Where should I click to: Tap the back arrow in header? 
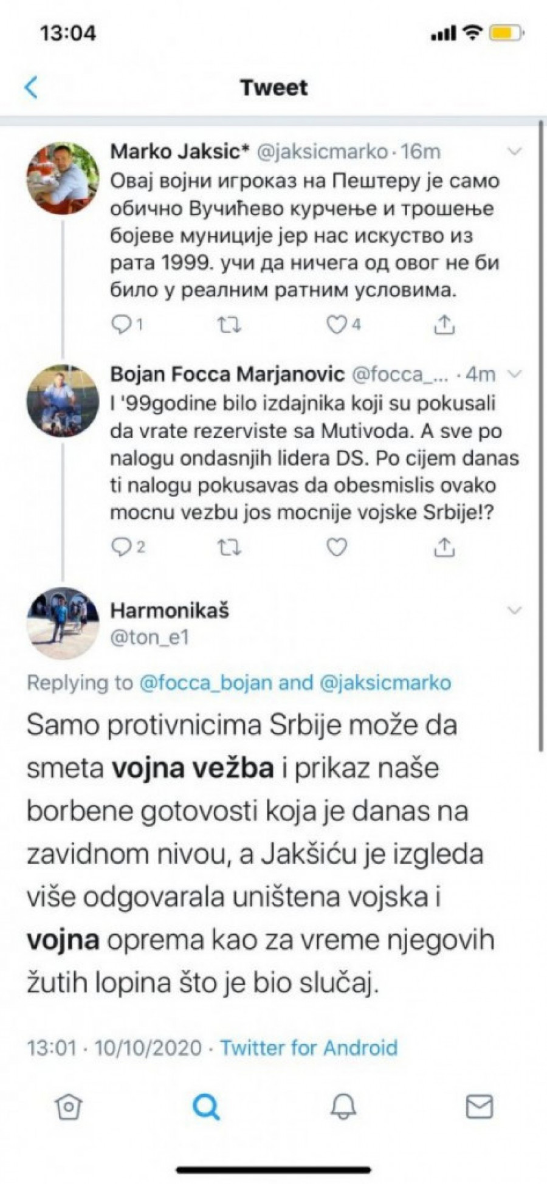[x=32, y=88]
